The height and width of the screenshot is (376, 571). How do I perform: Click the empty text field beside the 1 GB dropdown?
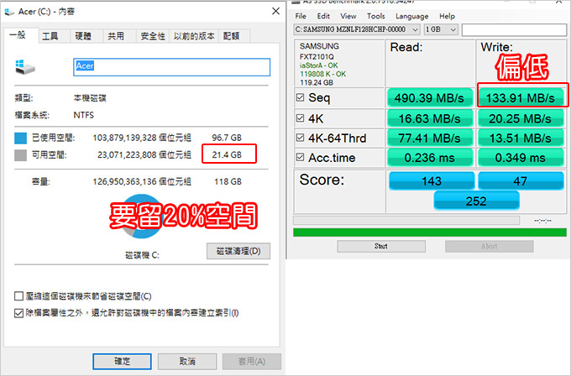click(x=514, y=30)
